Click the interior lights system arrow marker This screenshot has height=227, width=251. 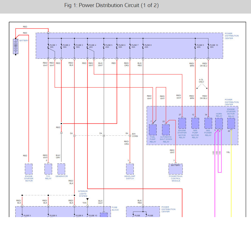pyautogui.click(x=88, y=199)
